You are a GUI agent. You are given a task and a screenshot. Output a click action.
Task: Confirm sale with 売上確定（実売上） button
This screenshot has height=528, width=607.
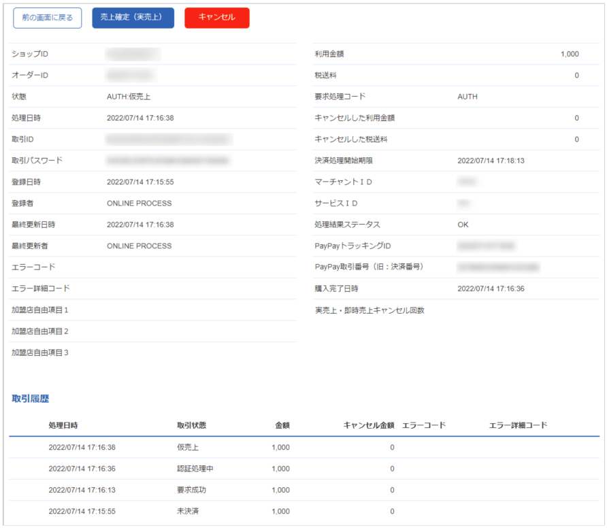pos(133,18)
